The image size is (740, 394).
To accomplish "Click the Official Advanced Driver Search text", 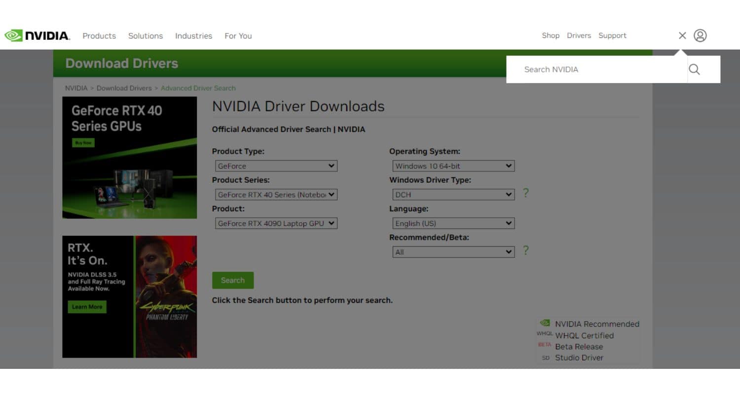I will (x=289, y=130).
